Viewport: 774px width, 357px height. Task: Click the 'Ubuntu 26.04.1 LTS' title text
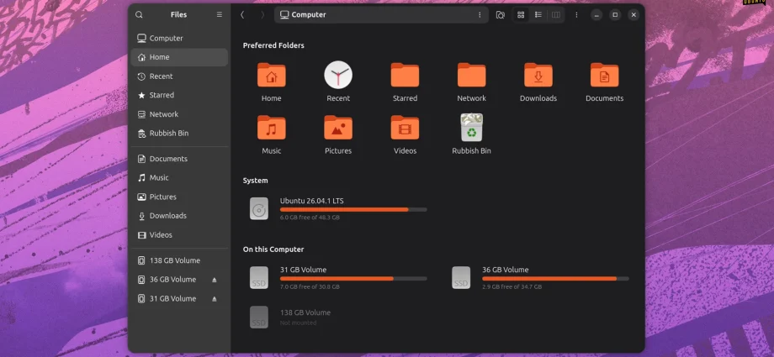pos(312,201)
